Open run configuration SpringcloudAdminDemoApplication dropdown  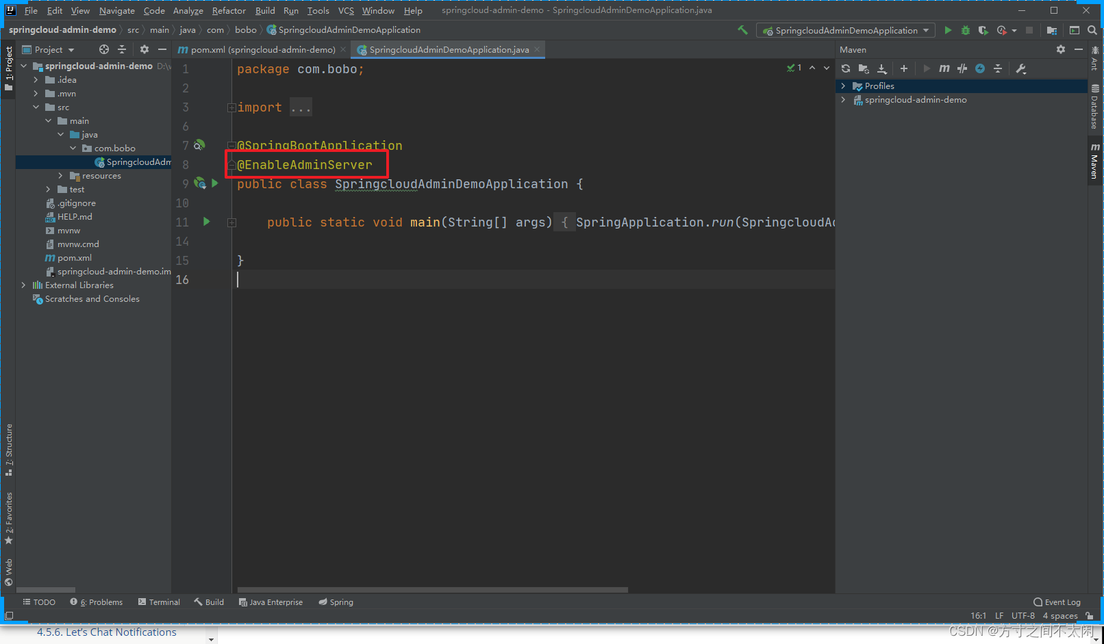coord(846,30)
